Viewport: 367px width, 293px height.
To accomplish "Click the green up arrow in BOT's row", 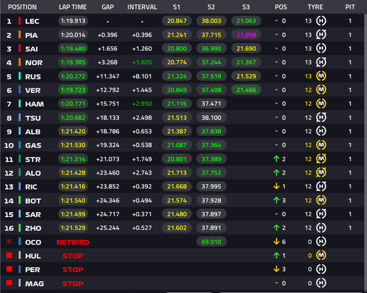I will [276, 200].
